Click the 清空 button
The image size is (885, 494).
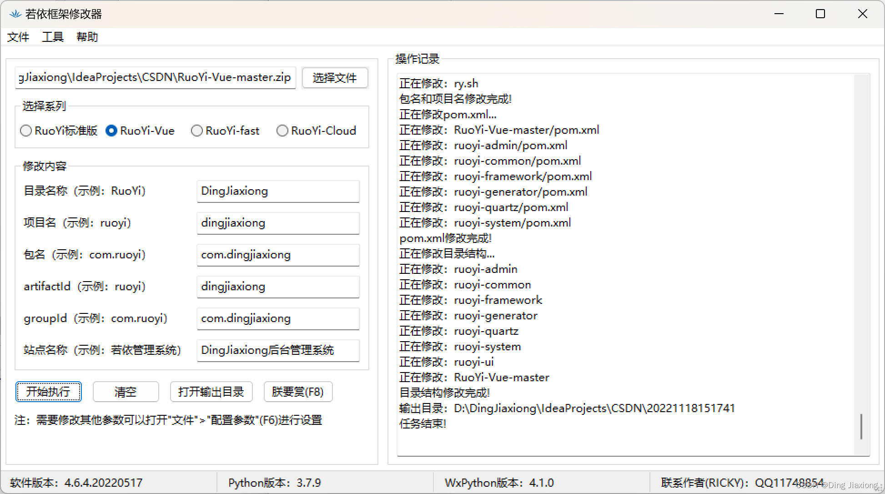(126, 392)
